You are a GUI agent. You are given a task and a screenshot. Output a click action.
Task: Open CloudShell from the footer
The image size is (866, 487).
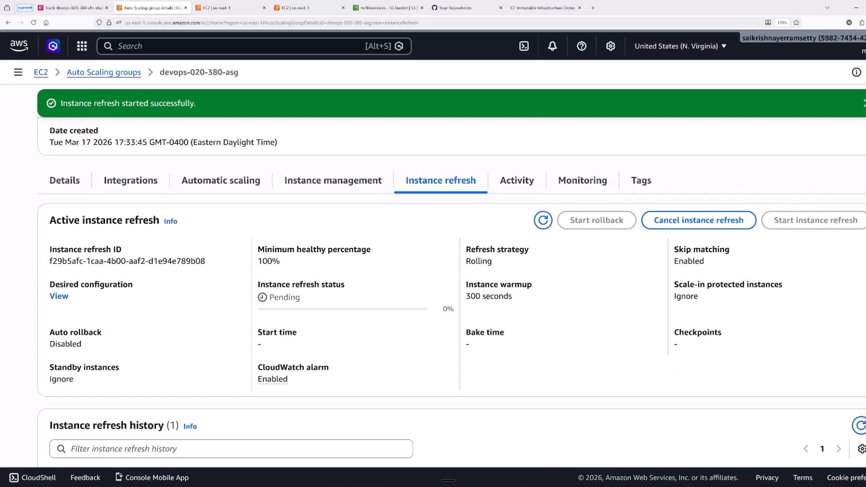click(x=32, y=478)
